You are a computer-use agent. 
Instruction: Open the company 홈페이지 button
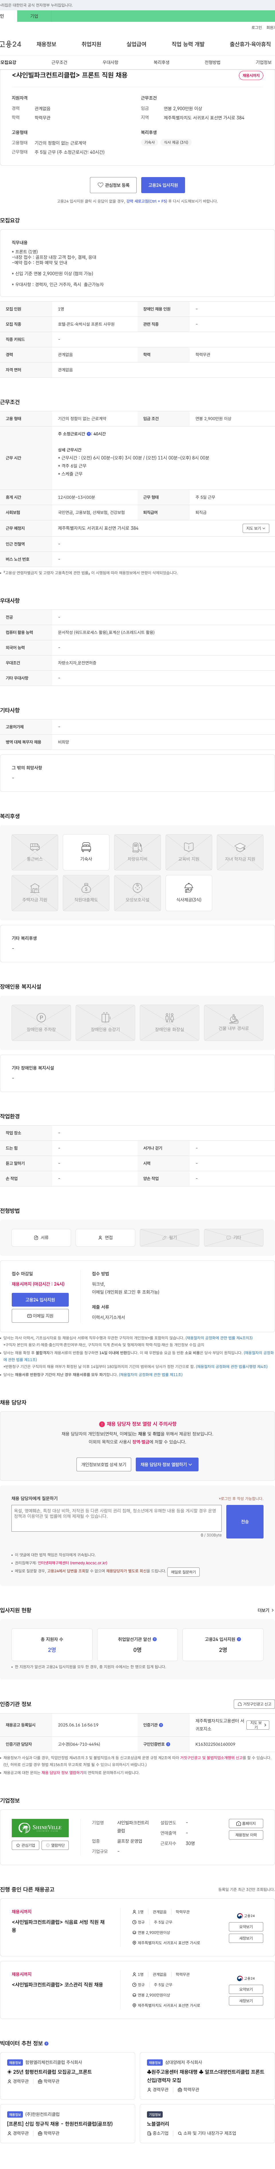[x=245, y=1824]
